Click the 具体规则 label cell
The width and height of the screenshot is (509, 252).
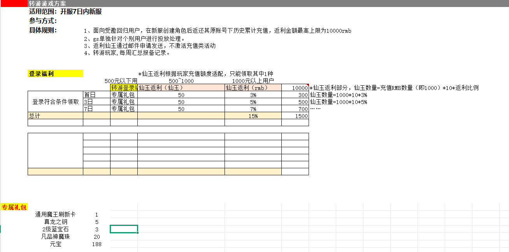(43, 30)
